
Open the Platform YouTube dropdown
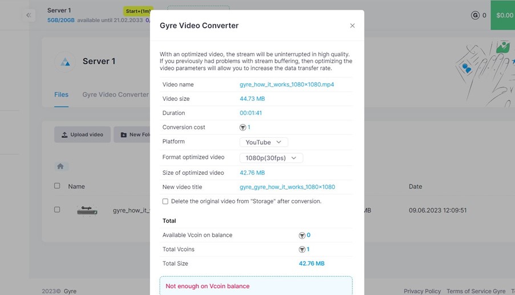tap(263, 142)
